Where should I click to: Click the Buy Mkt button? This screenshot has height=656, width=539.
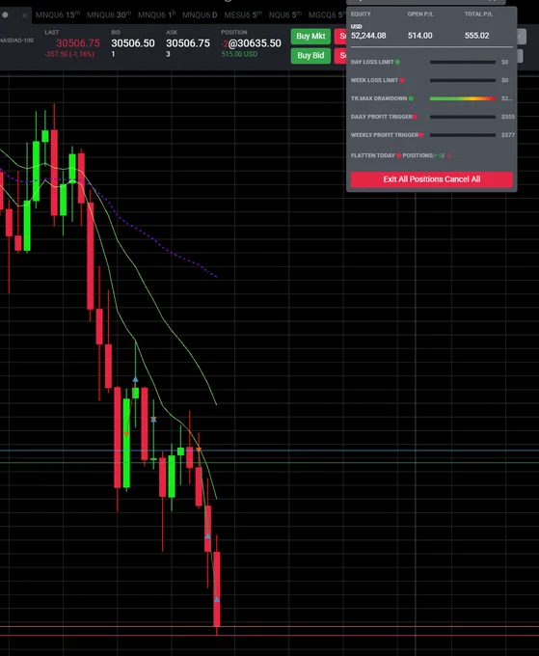point(310,36)
